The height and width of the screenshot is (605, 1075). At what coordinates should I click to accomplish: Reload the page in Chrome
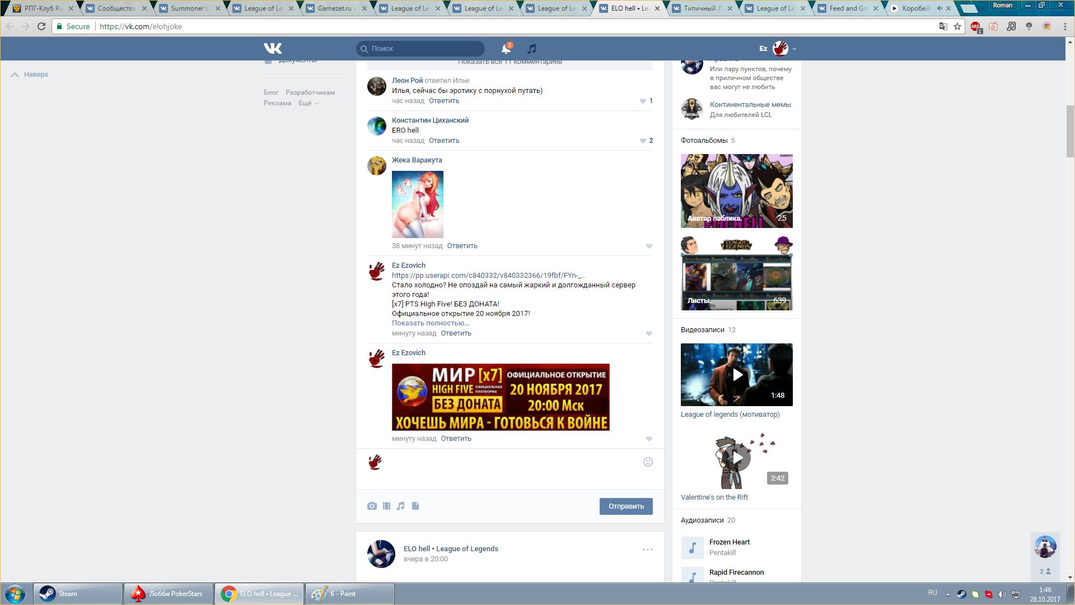41,26
